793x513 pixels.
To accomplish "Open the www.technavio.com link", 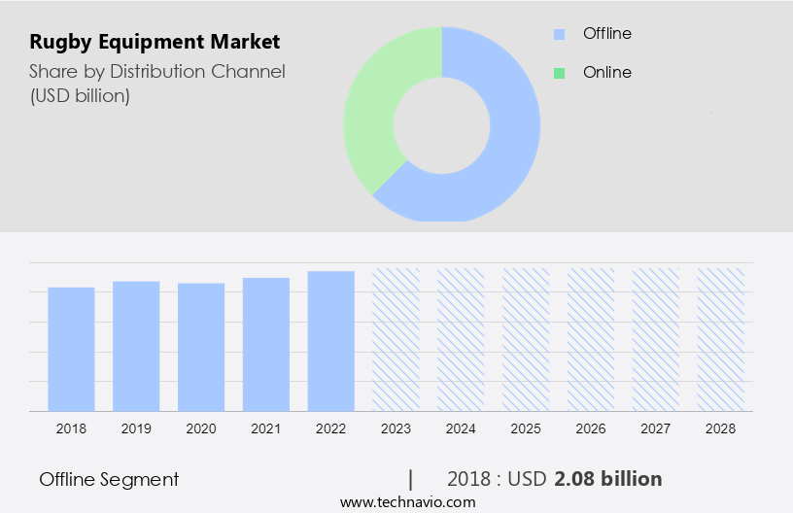I will [408, 502].
